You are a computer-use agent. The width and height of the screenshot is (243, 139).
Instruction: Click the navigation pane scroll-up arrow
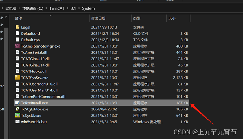pyautogui.click(x=6, y=17)
